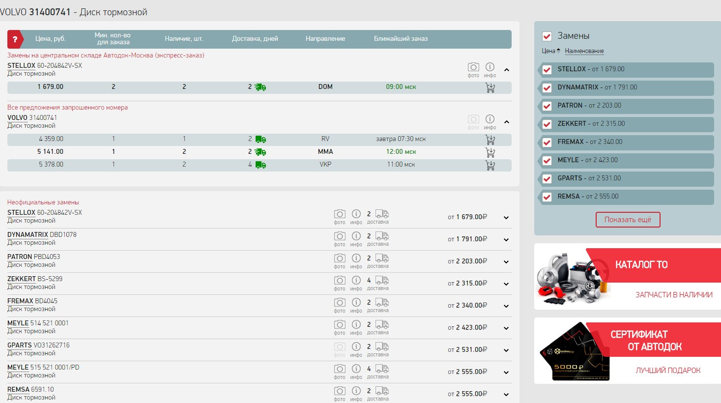Viewport: 721px width, 403px height.
Task: Expand GPARTS V031262716 offers
Action: click(506, 350)
